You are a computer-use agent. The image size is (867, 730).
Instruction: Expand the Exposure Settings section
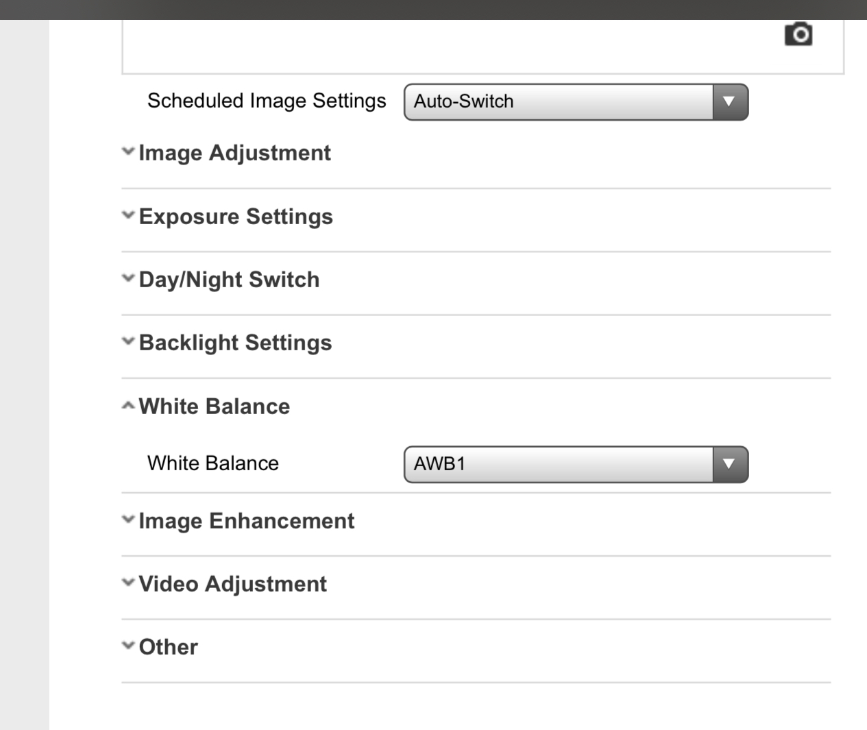pos(236,217)
